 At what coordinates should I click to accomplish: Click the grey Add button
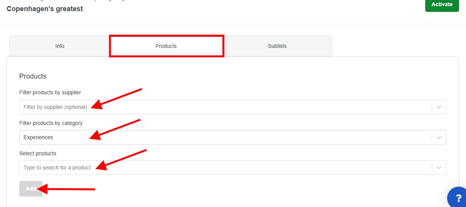click(x=31, y=189)
